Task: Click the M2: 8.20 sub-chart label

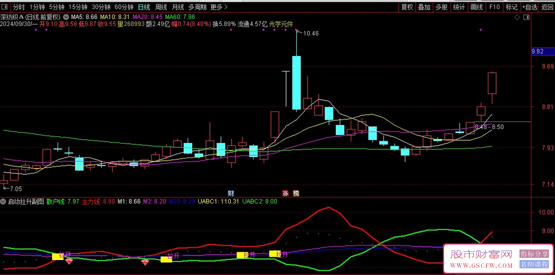Action: [154, 201]
